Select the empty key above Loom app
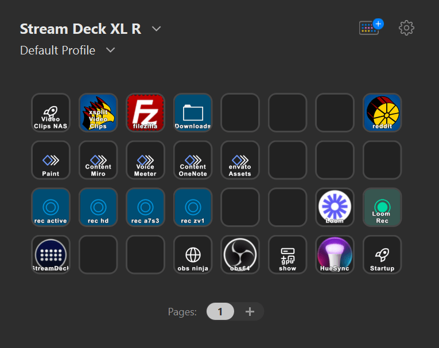 [335, 160]
